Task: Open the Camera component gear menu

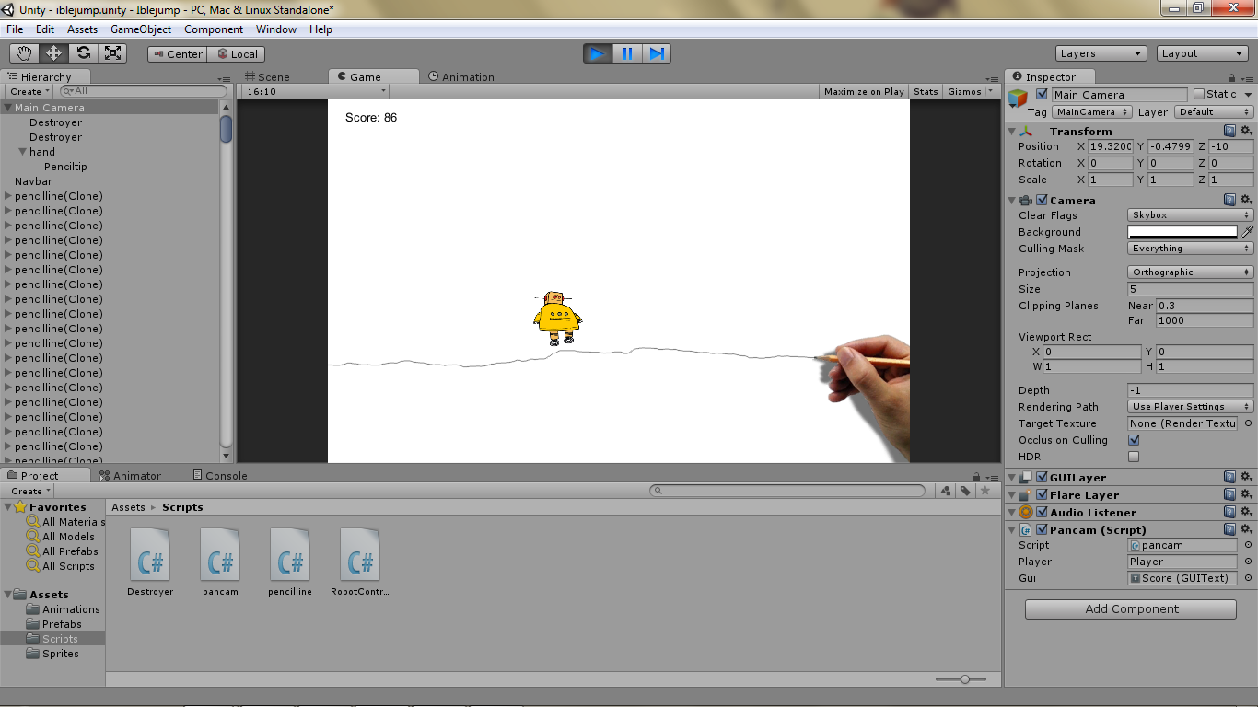Action: pyautogui.click(x=1246, y=200)
